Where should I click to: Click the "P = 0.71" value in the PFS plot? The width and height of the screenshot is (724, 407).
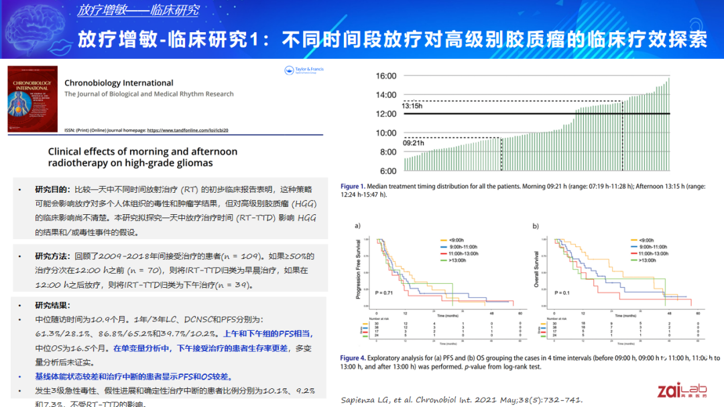tap(383, 293)
